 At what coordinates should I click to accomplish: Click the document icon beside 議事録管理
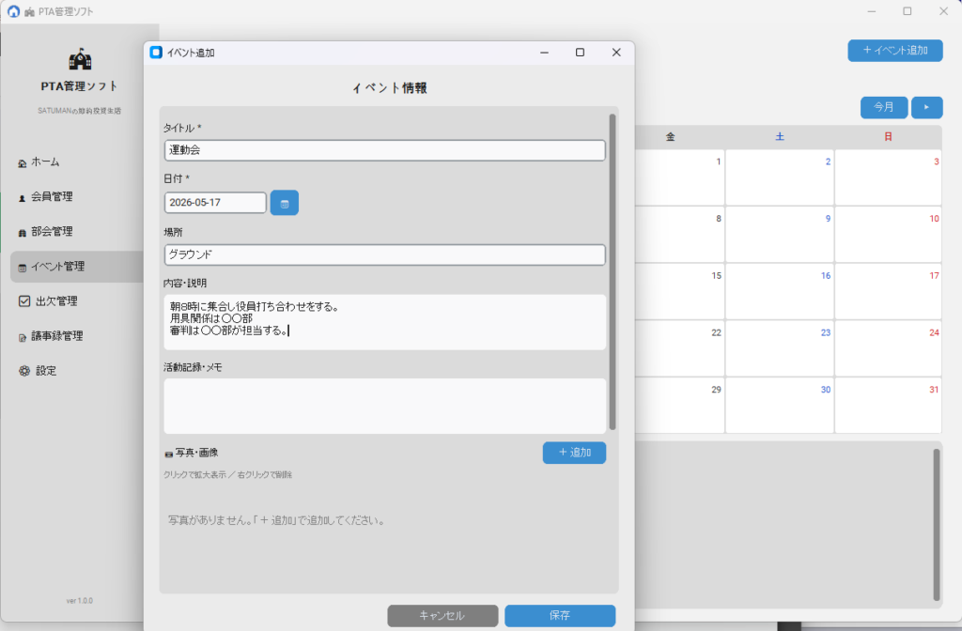pos(23,337)
